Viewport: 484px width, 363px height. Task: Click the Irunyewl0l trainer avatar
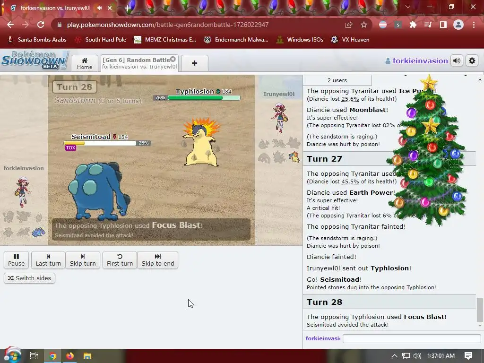[x=280, y=118]
